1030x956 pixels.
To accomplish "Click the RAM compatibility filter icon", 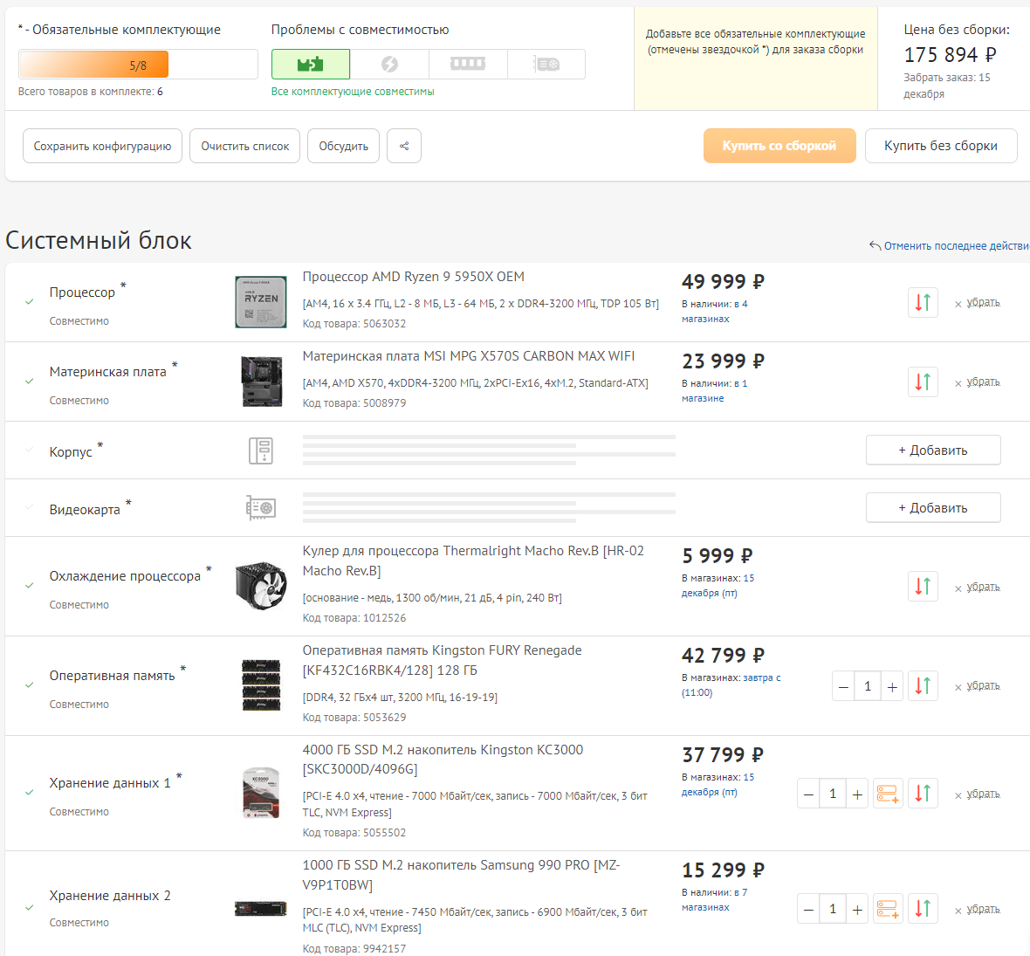I will [467, 65].
